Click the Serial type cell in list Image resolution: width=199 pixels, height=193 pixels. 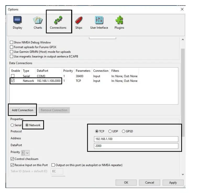pos(26,76)
